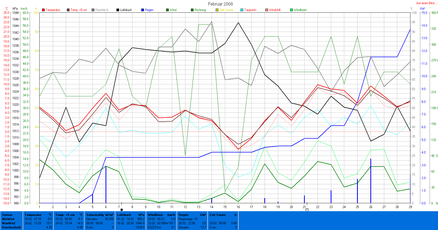Click the new moon symbol below day 7
438x230 pixels.
point(121,210)
